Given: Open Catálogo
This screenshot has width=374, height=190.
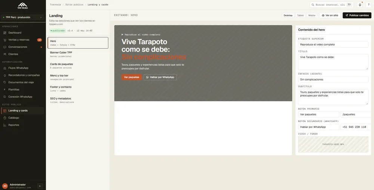Looking at the screenshot, I should pos(23,118).
